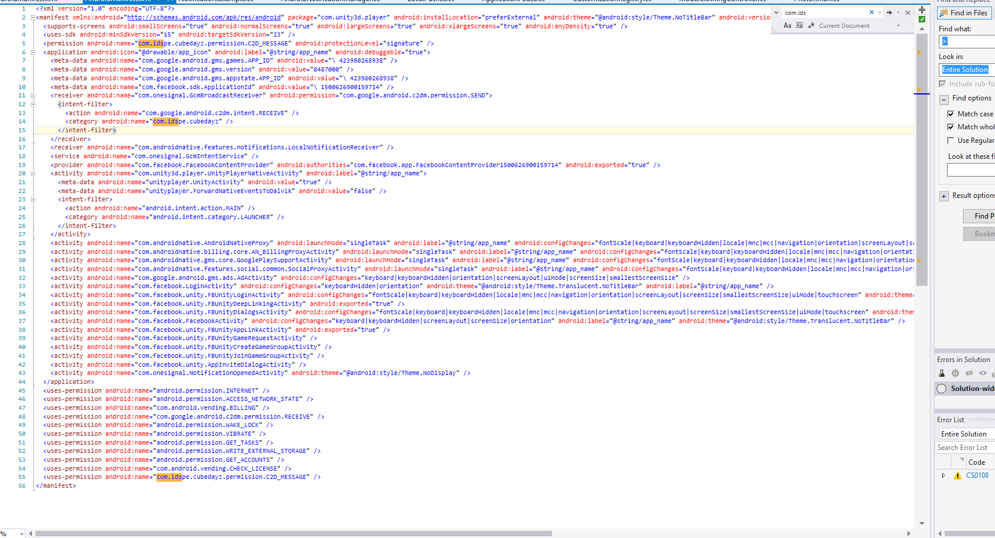Close the quick find box

907,12
